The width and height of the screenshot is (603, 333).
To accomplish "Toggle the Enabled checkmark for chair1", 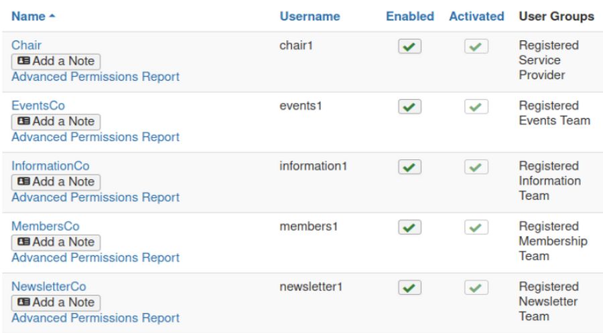I will click(409, 47).
